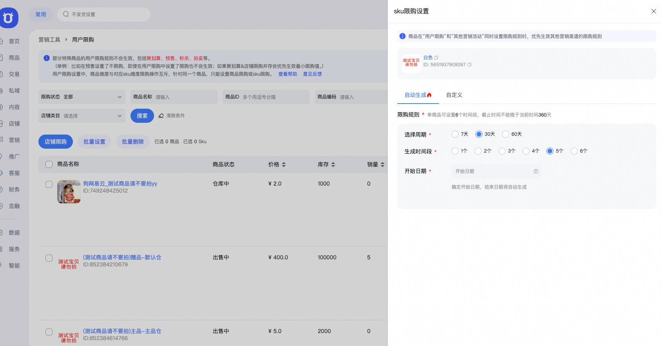
Task: Click the 商品ID input field
Action: (266, 97)
